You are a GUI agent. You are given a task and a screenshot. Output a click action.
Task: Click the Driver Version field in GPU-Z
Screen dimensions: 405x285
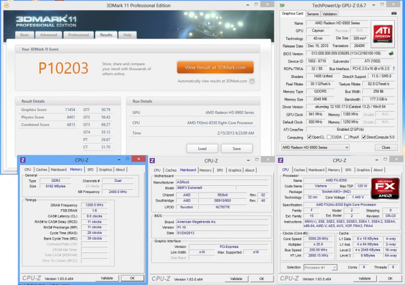(350, 107)
